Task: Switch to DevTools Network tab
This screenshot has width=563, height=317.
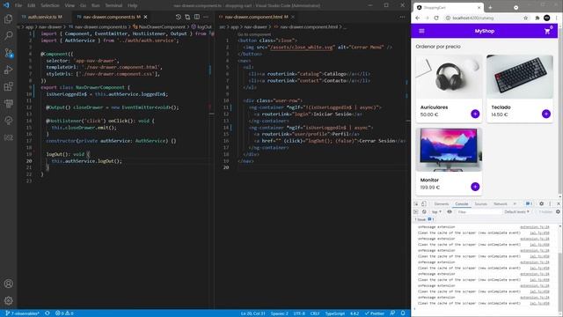Action: 501,203
